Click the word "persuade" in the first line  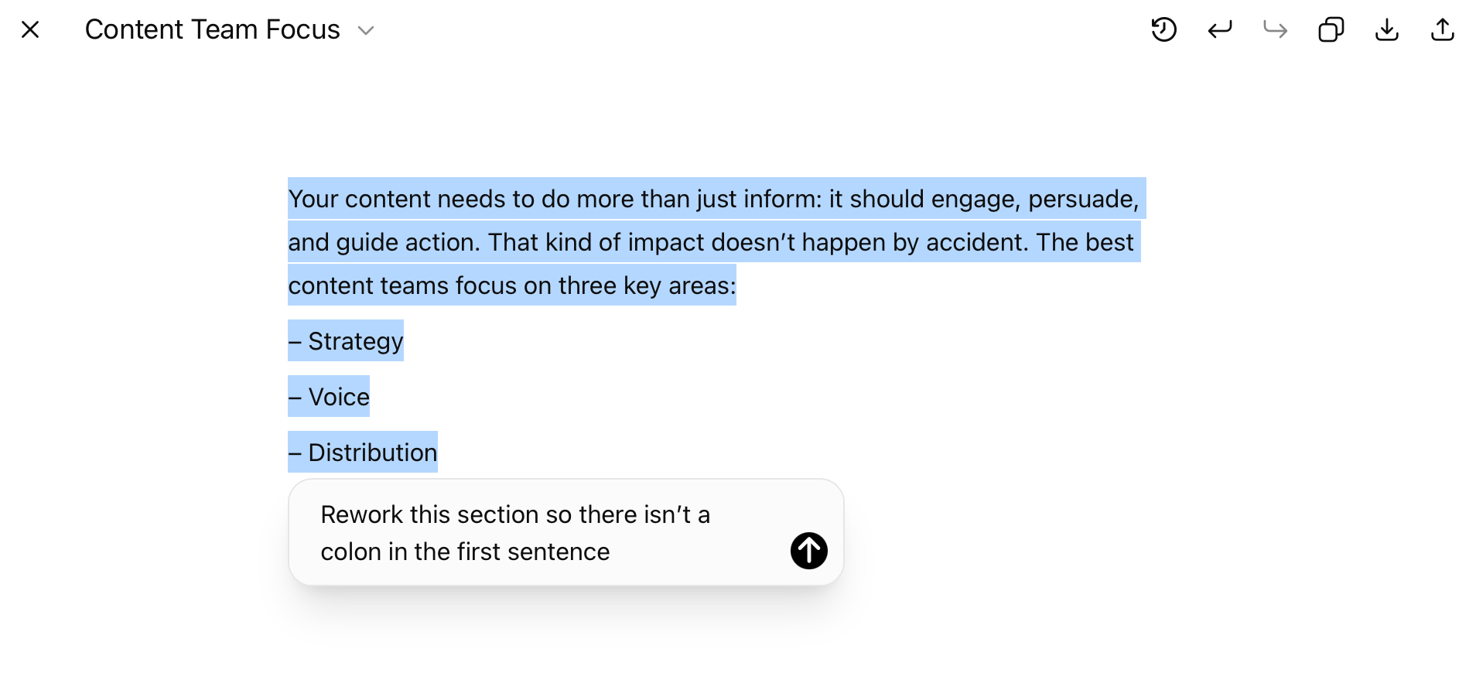[1080, 199]
